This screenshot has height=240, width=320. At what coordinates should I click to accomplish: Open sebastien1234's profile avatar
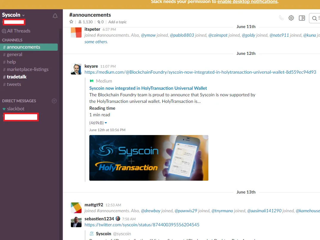coord(76,222)
